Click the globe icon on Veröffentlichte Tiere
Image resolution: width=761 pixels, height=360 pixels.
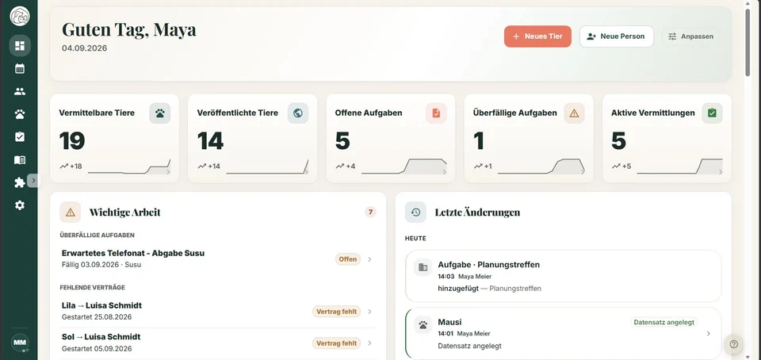298,113
